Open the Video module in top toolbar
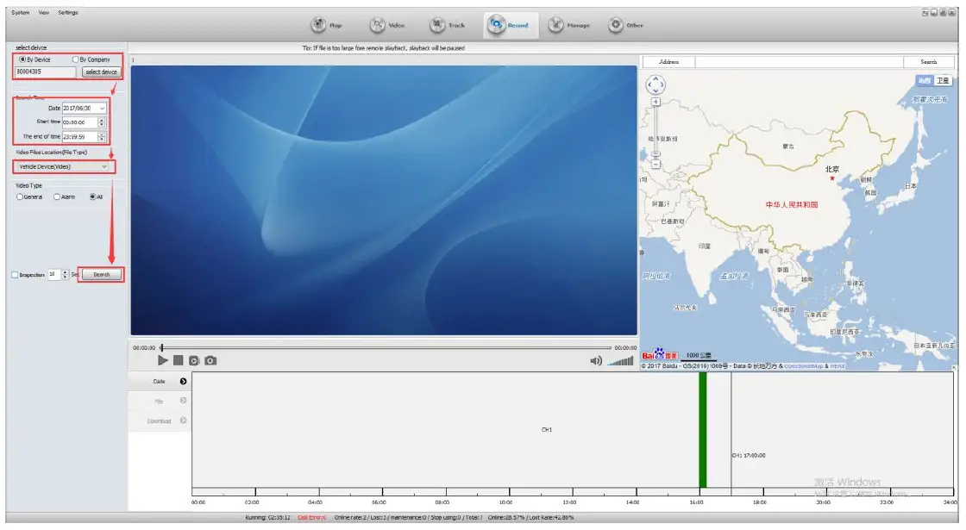The image size is (966, 530). [386, 25]
